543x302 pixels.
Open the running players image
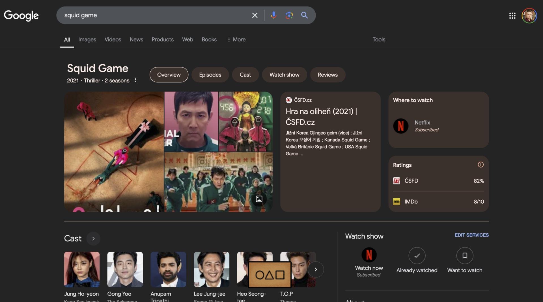point(219,182)
